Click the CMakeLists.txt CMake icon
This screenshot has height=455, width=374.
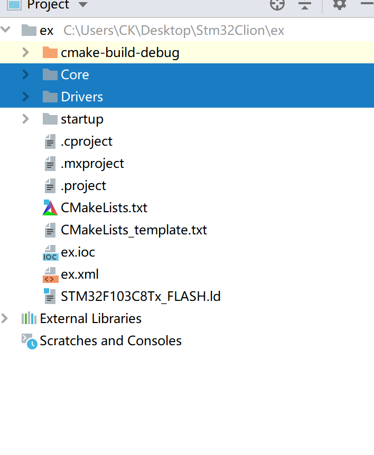(50, 208)
